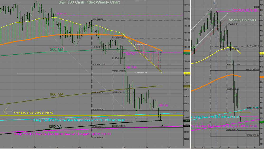Click the '0.00% (1440.24)' Fibonacci label
This screenshot has height=149, width=264.
[97, 19]
